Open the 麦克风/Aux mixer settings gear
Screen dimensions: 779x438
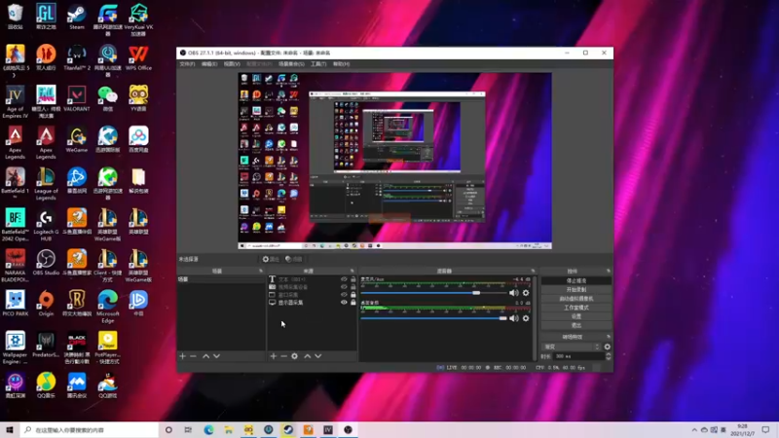tap(526, 293)
